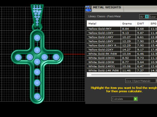157x117 pixels.
Task: Select the Yellow Gold:10KY row
Action: (x=122, y=33)
